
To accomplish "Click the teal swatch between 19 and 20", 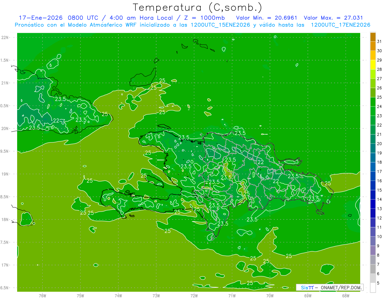I will coord(373,149).
